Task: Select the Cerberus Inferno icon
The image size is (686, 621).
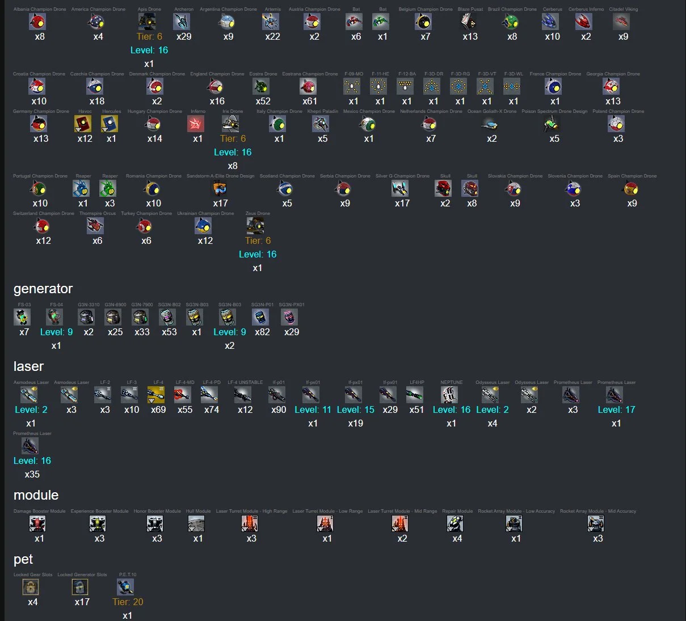Action: click(584, 22)
